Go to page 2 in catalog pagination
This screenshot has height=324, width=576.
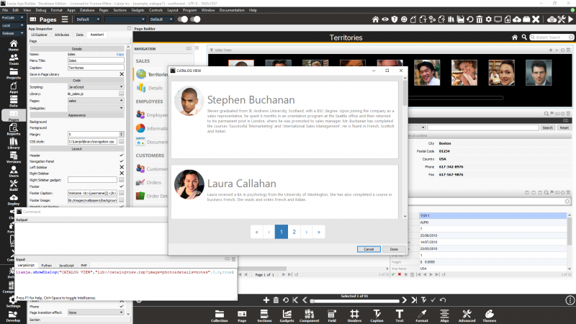[294, 232]
